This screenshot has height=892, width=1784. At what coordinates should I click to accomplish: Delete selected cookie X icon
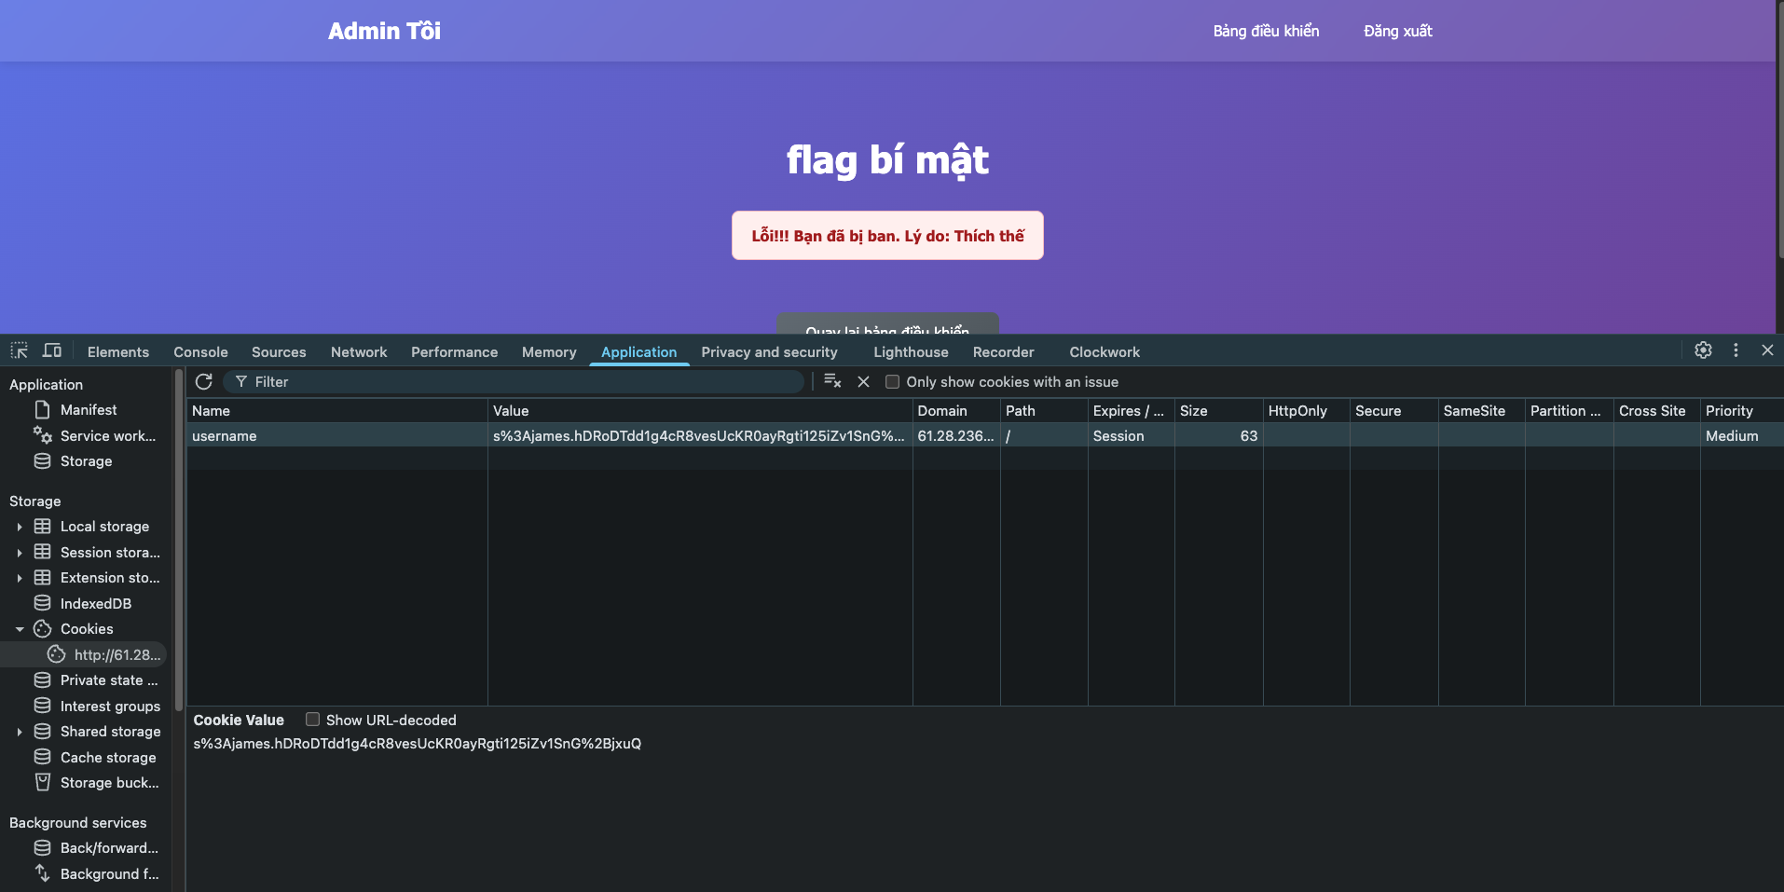click(x=863, y=381)
